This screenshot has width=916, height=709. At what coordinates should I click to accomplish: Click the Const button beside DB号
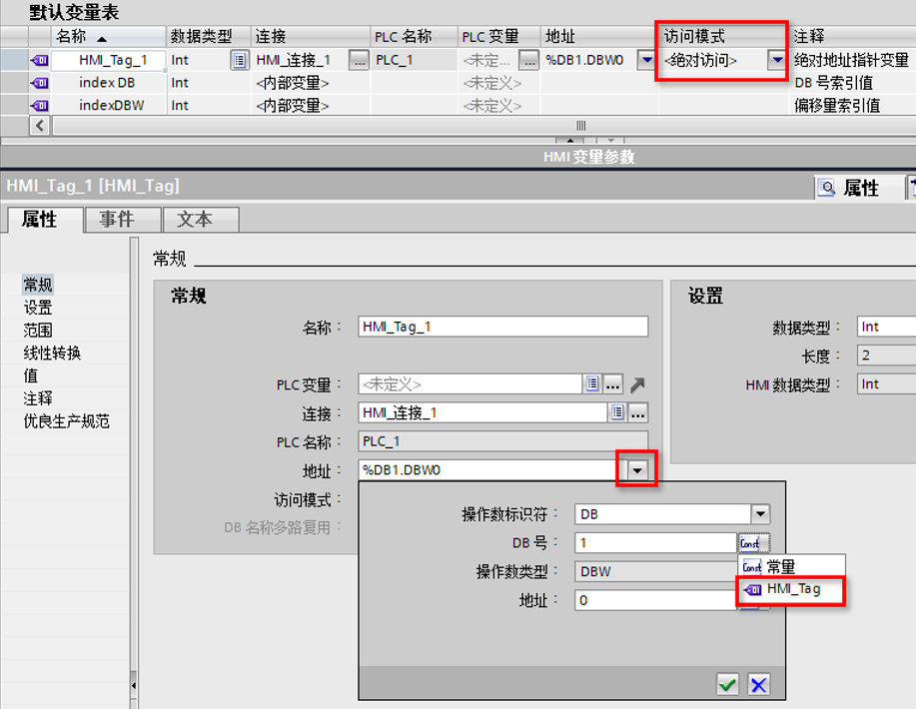click(749, 542)
